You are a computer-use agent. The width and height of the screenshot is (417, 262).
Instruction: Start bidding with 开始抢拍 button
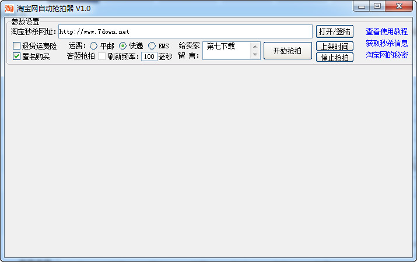click(288, 51)
